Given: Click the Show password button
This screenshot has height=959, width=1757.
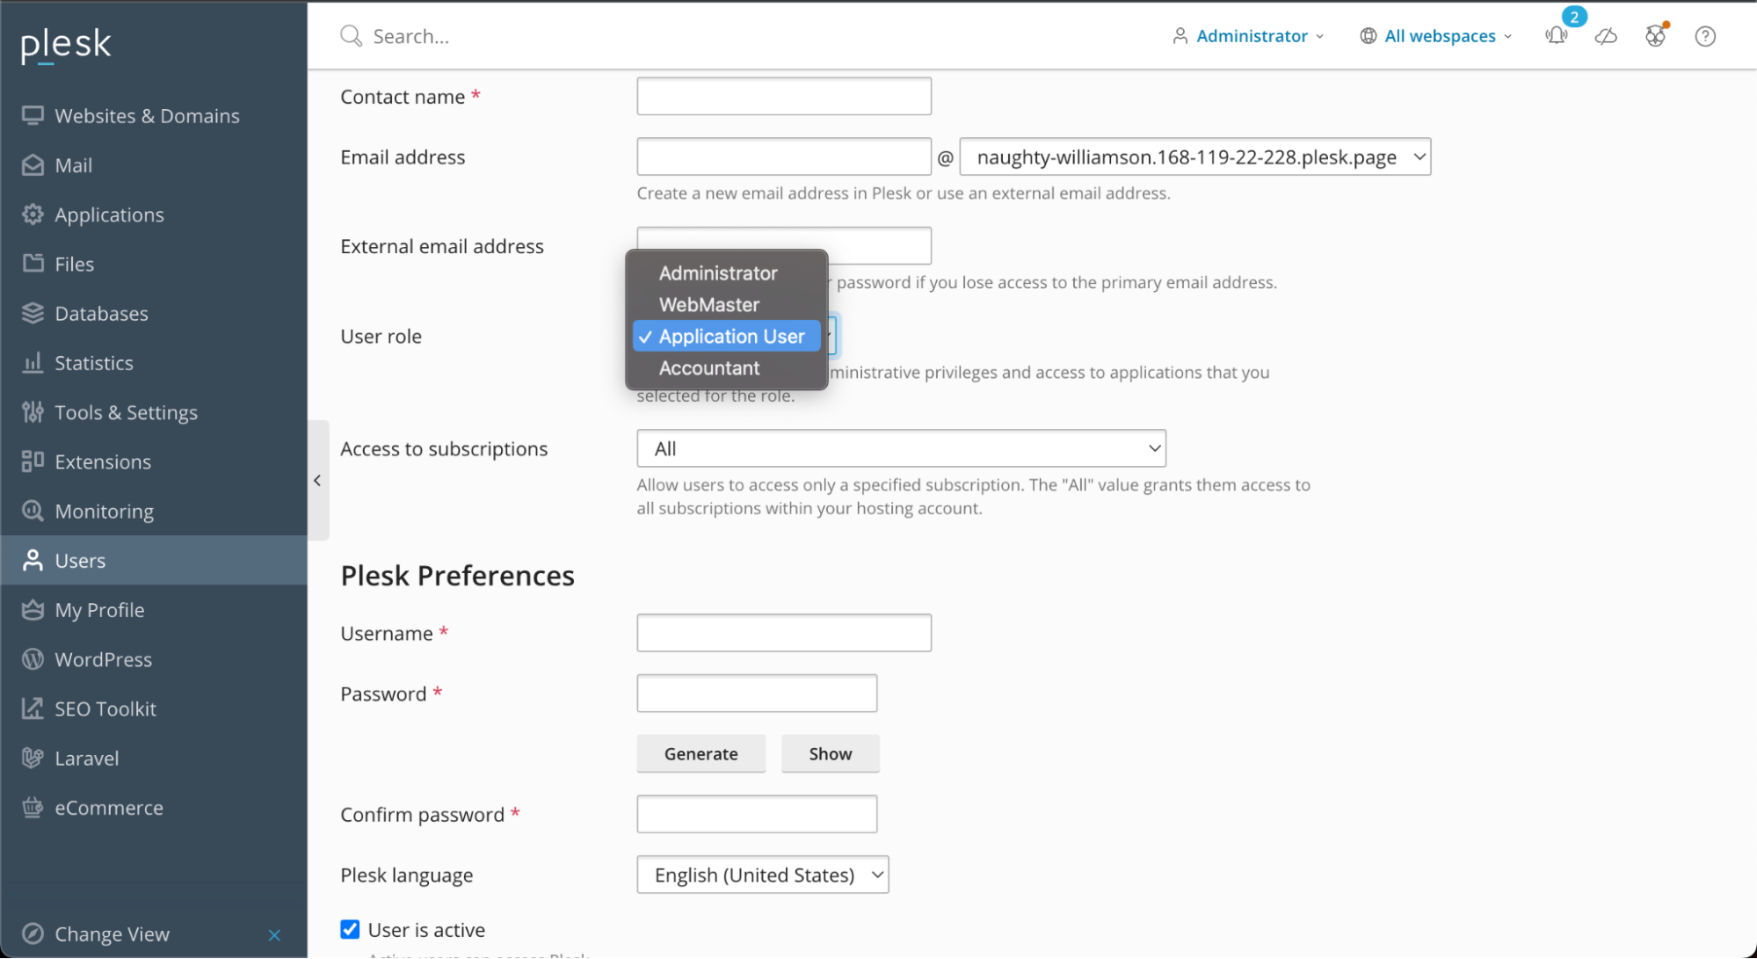Looking at the screenshot, I should coord(830,753).
